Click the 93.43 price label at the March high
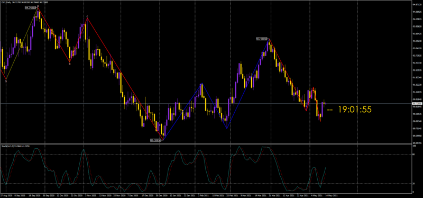This screenshot has height=198, width=423. [262, 39]
